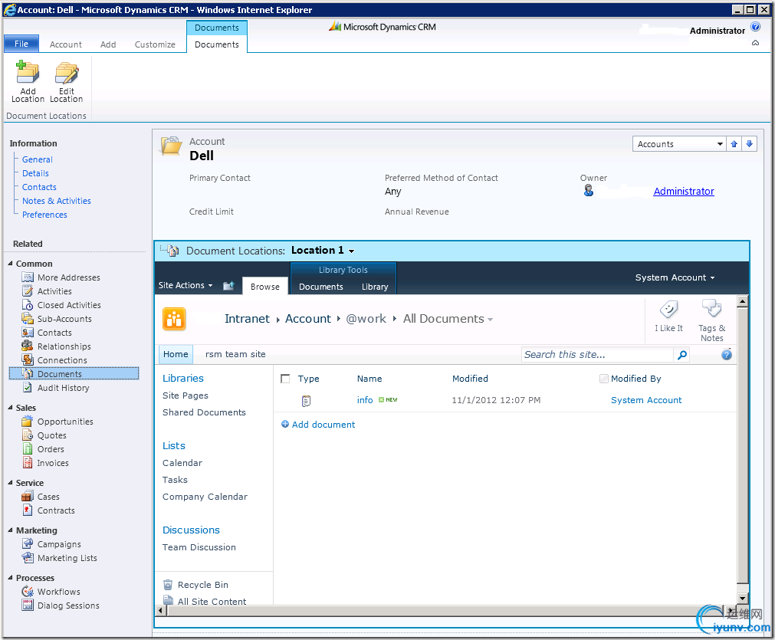Click Intranet breadcrumb link

point(247,319)
